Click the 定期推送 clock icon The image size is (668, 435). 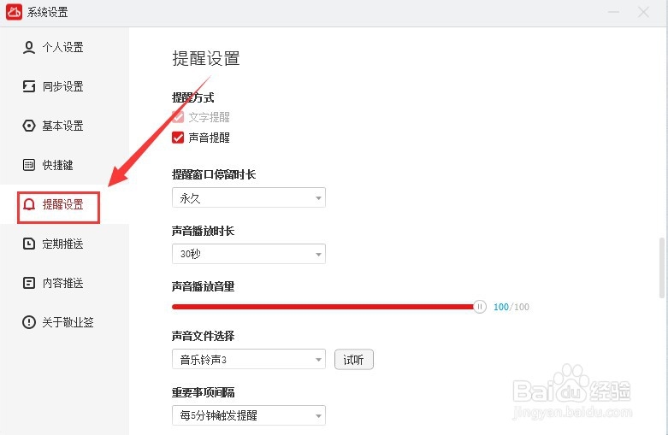point(29,244)
